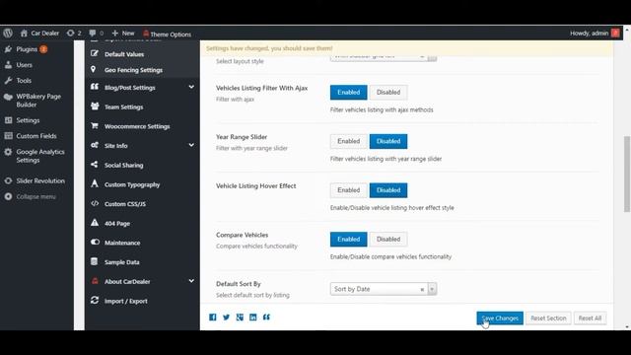Disable the Year Range Slider option
Image resolution: width=631 pixels, height=355 pixels.
point(388,141)
